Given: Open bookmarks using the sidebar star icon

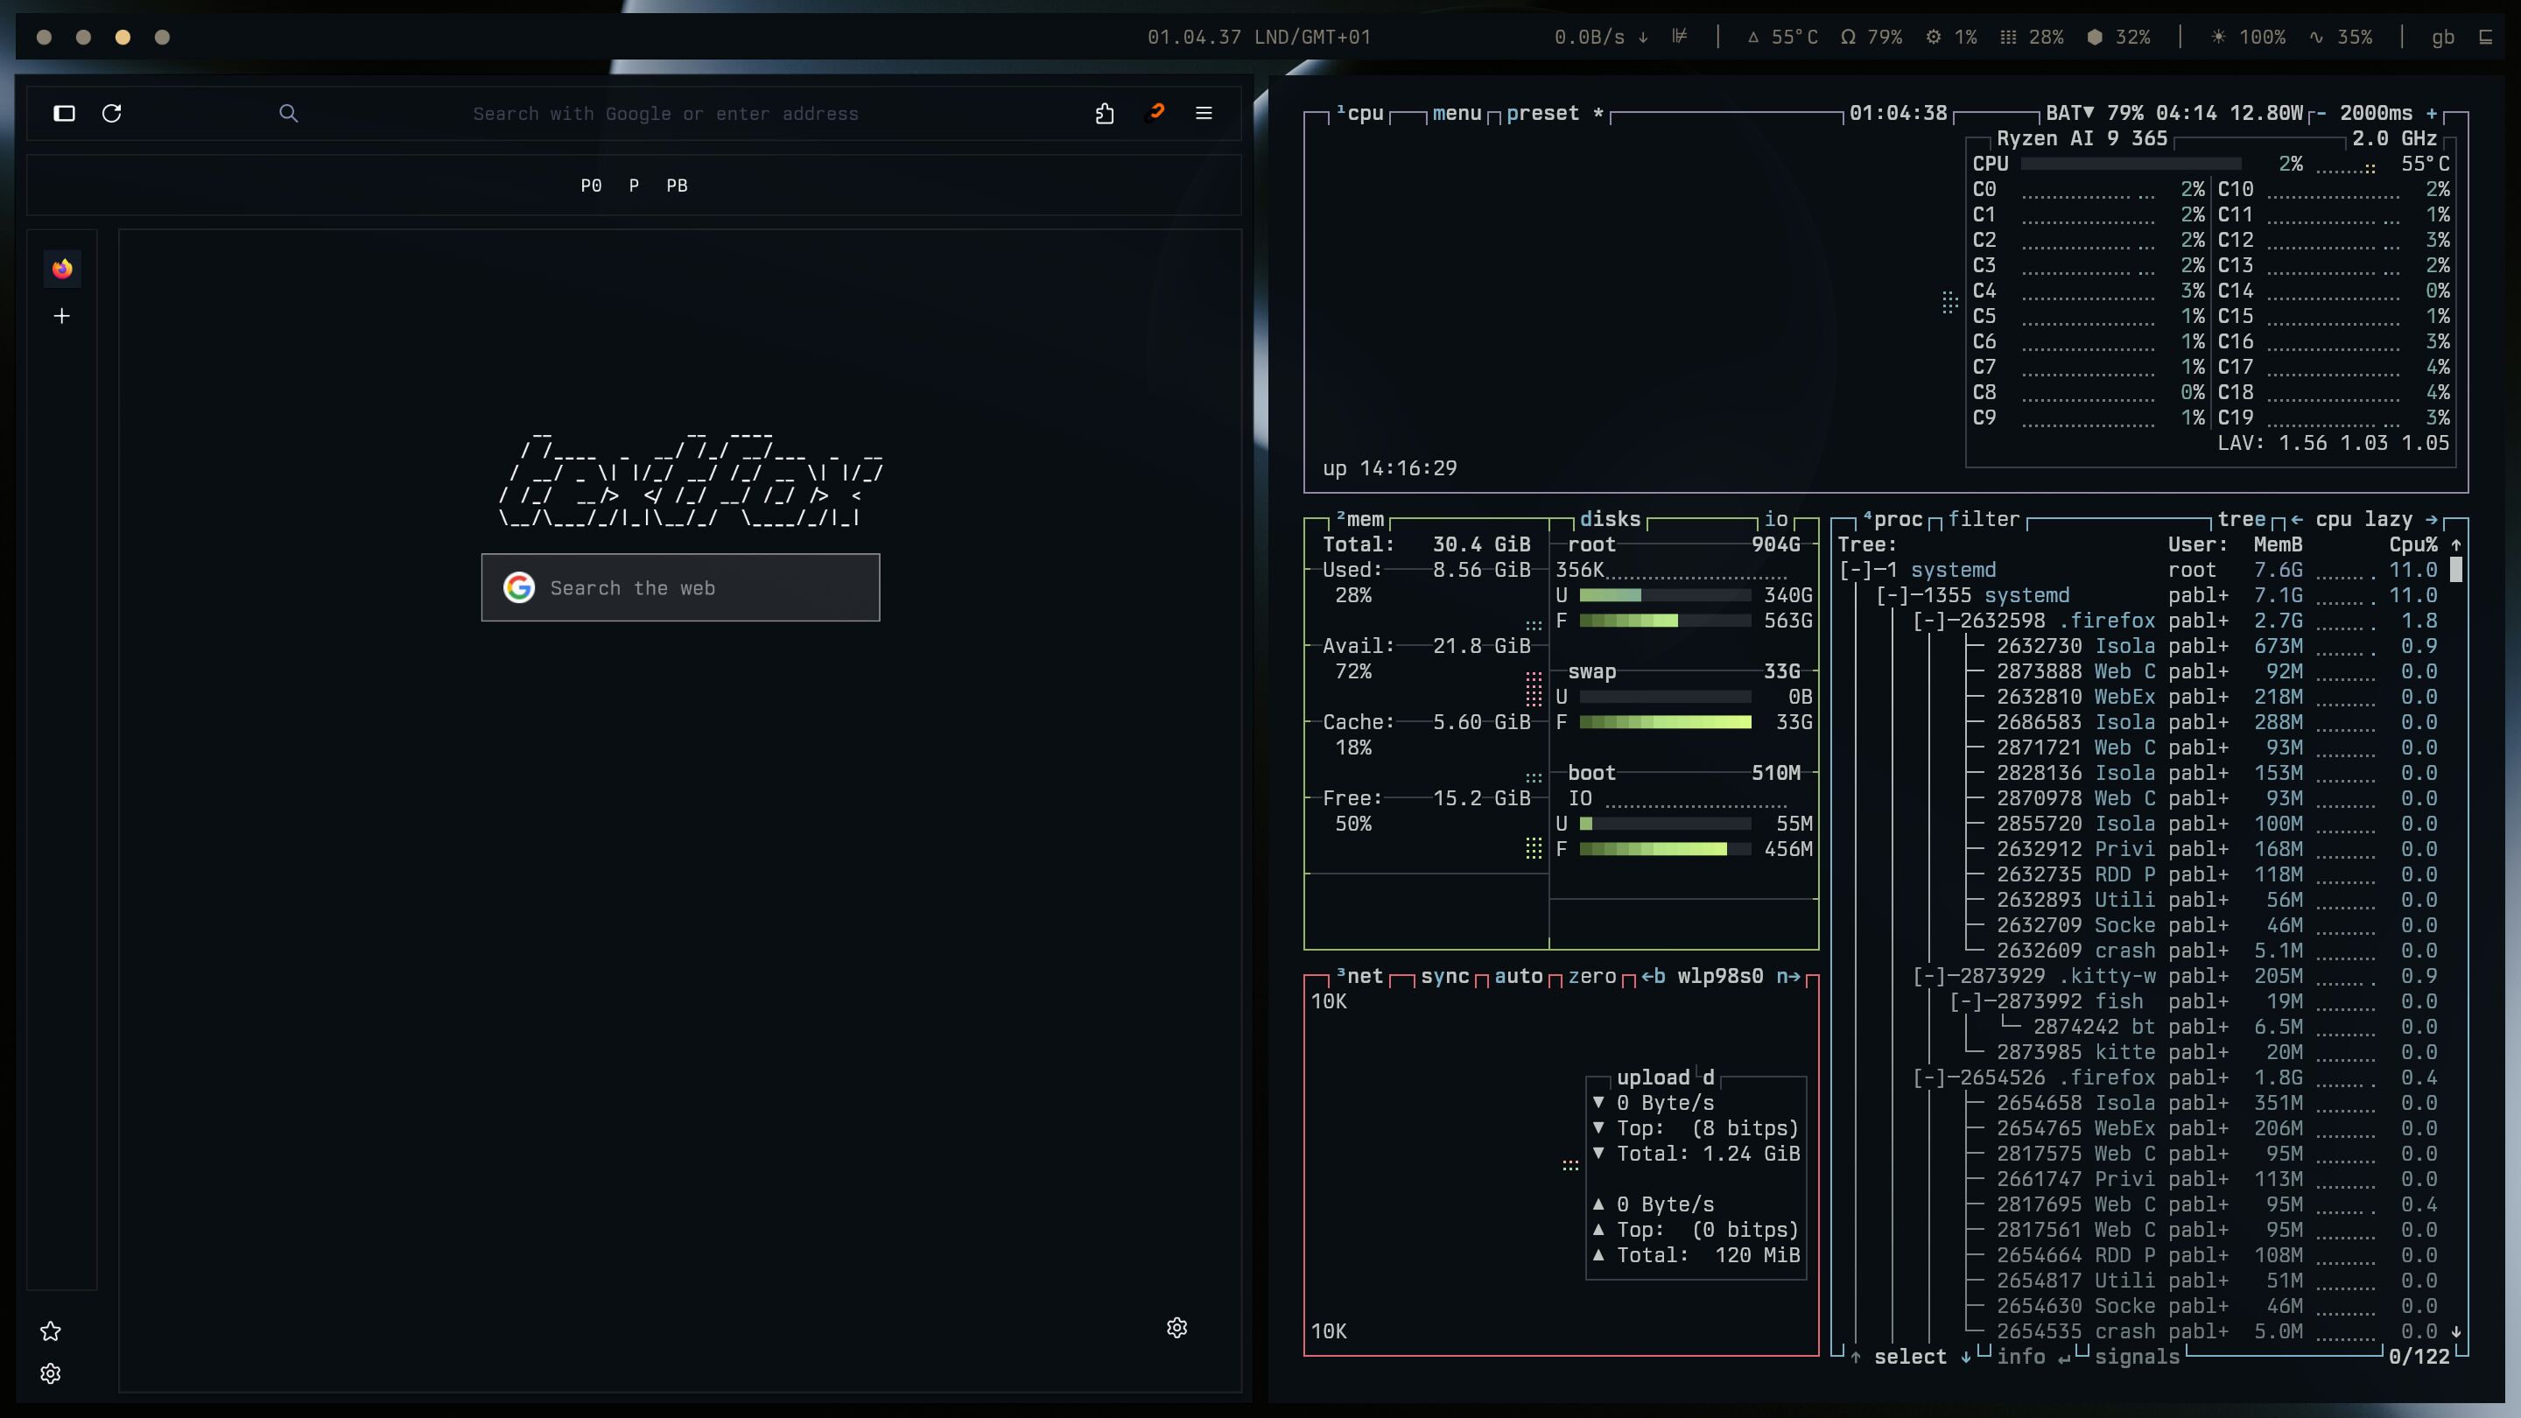Looking at the screenshot, I should [x=51, y=1330].
